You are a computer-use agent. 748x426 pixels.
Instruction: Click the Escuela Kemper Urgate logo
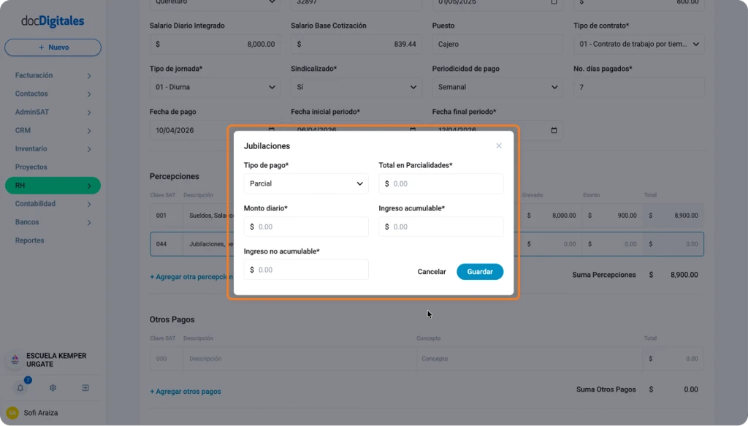[15, 360]
